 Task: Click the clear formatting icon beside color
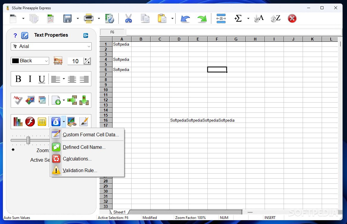click(58, 61)
